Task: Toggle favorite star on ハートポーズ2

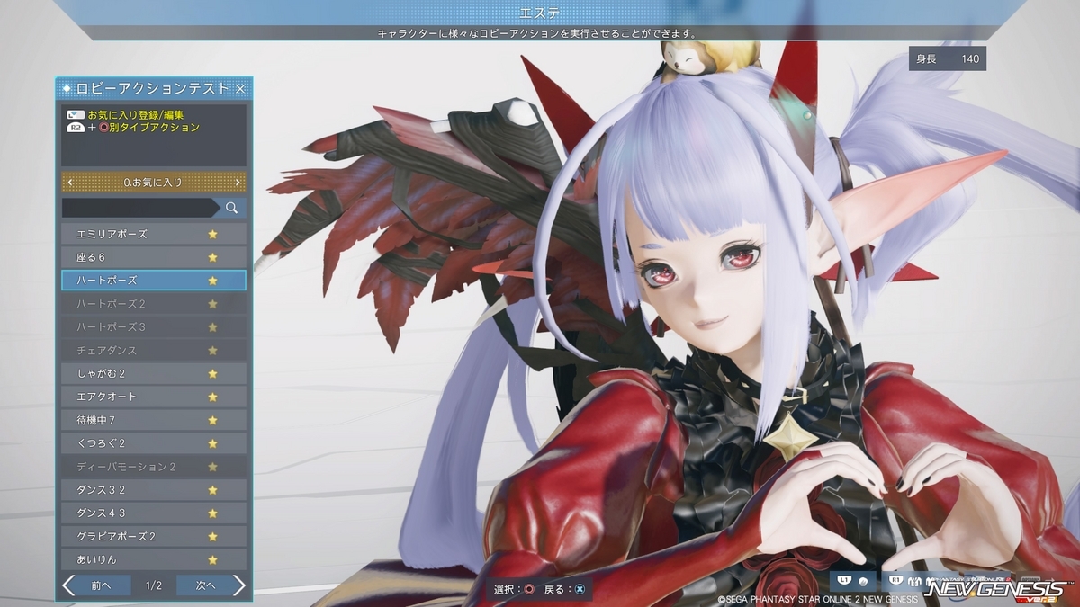Action: (x=213, y=304)
